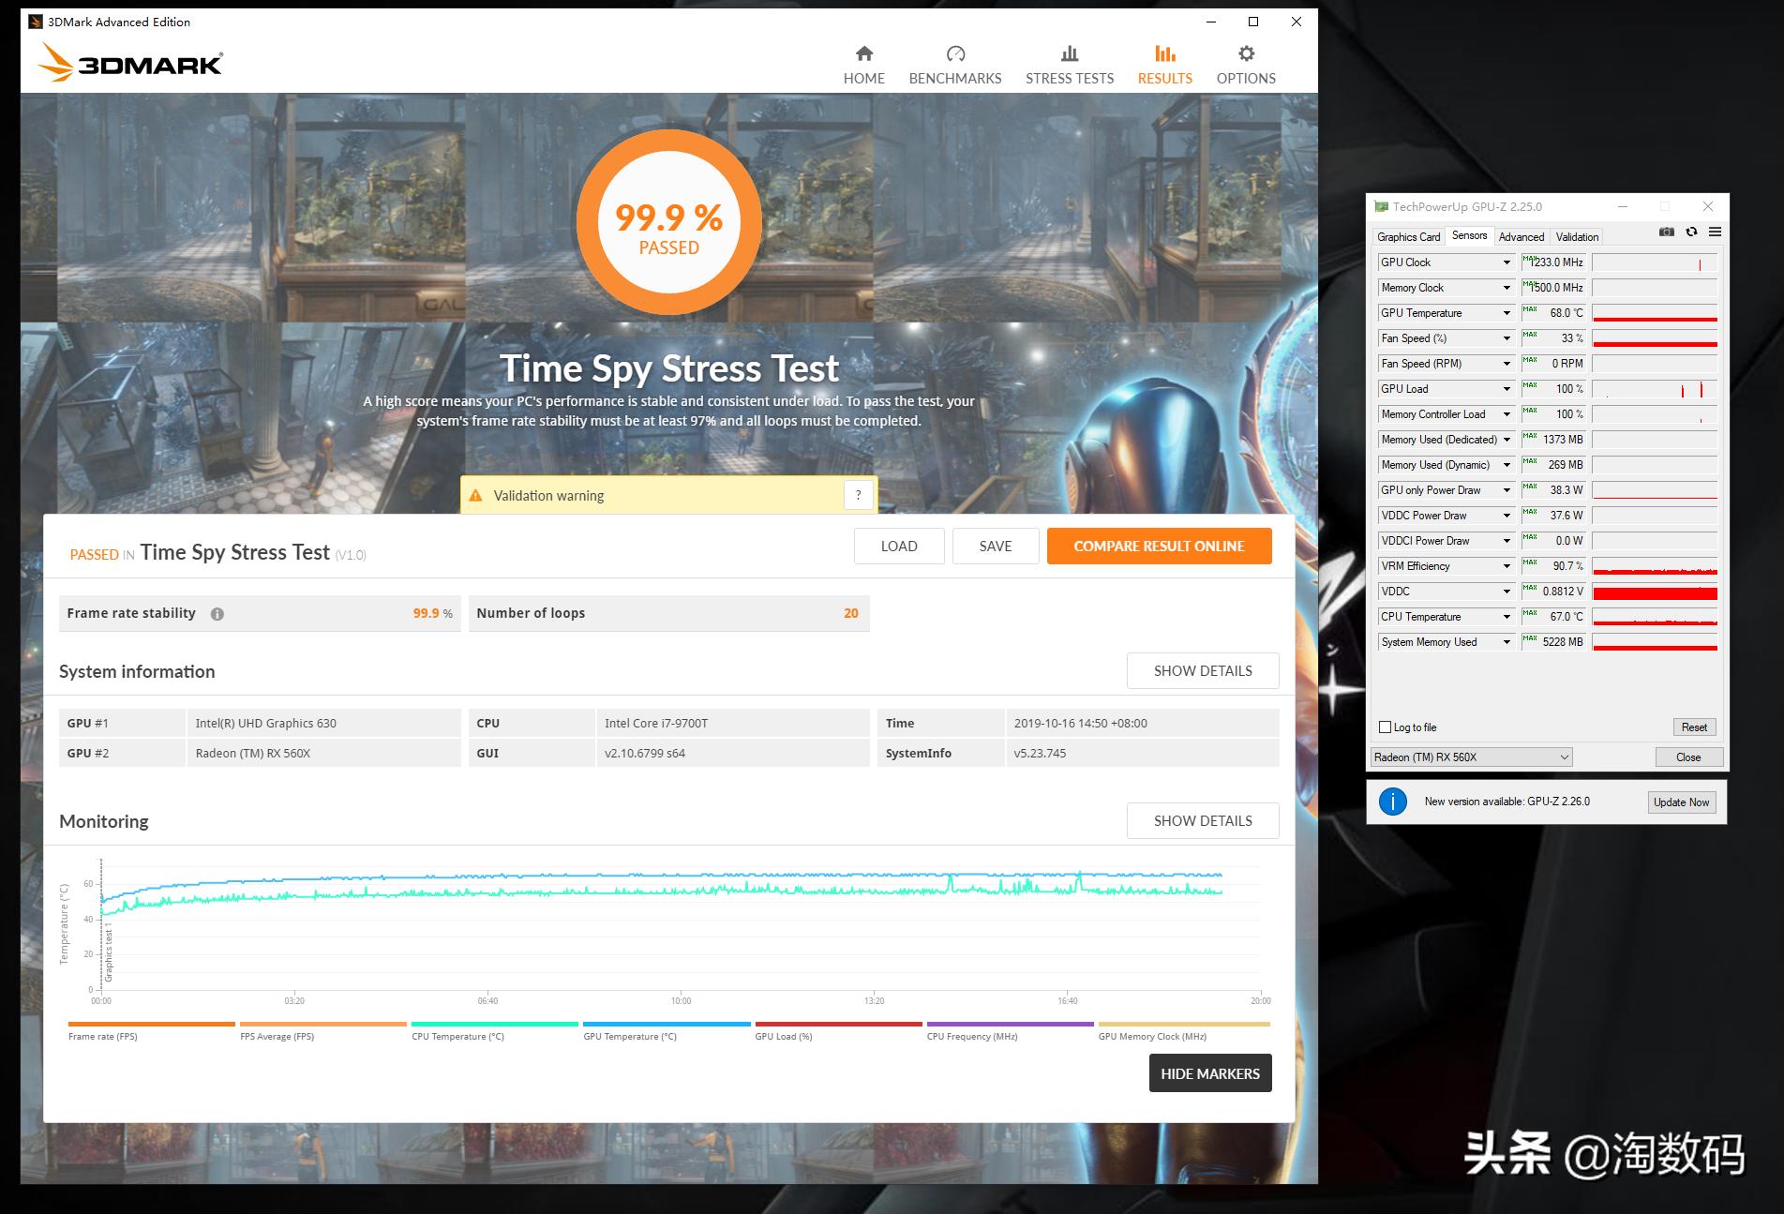Expand the GPU Temperature sensor options
This screenshot has height=1214, width=1784.
pos(1507,312)
